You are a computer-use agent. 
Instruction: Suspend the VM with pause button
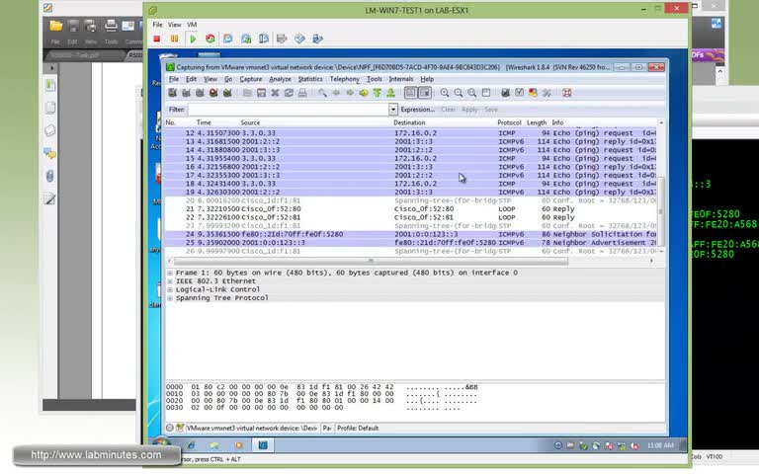pyautogui.click(x=174, y=39)
